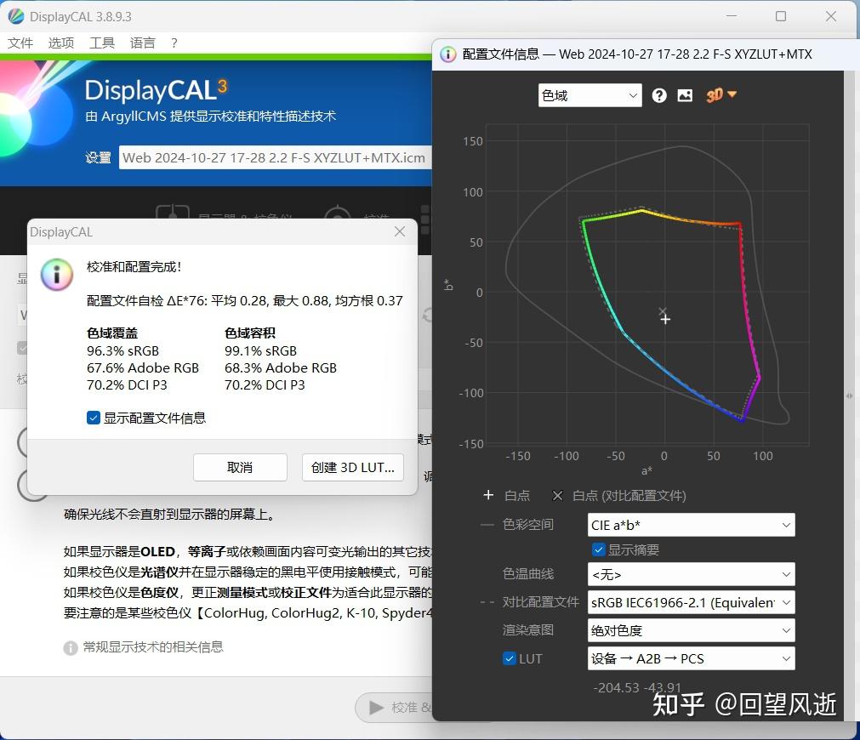Toggle the LUT checkbox

pyautogui.click(x=510, y=658)
